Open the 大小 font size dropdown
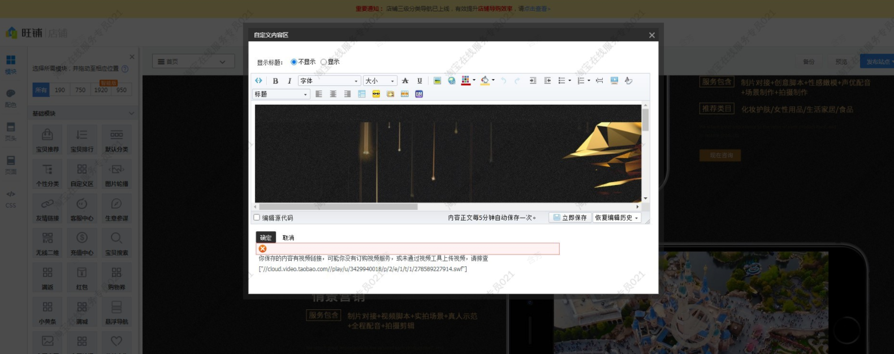894x354 pixels. tap(380, 81)
